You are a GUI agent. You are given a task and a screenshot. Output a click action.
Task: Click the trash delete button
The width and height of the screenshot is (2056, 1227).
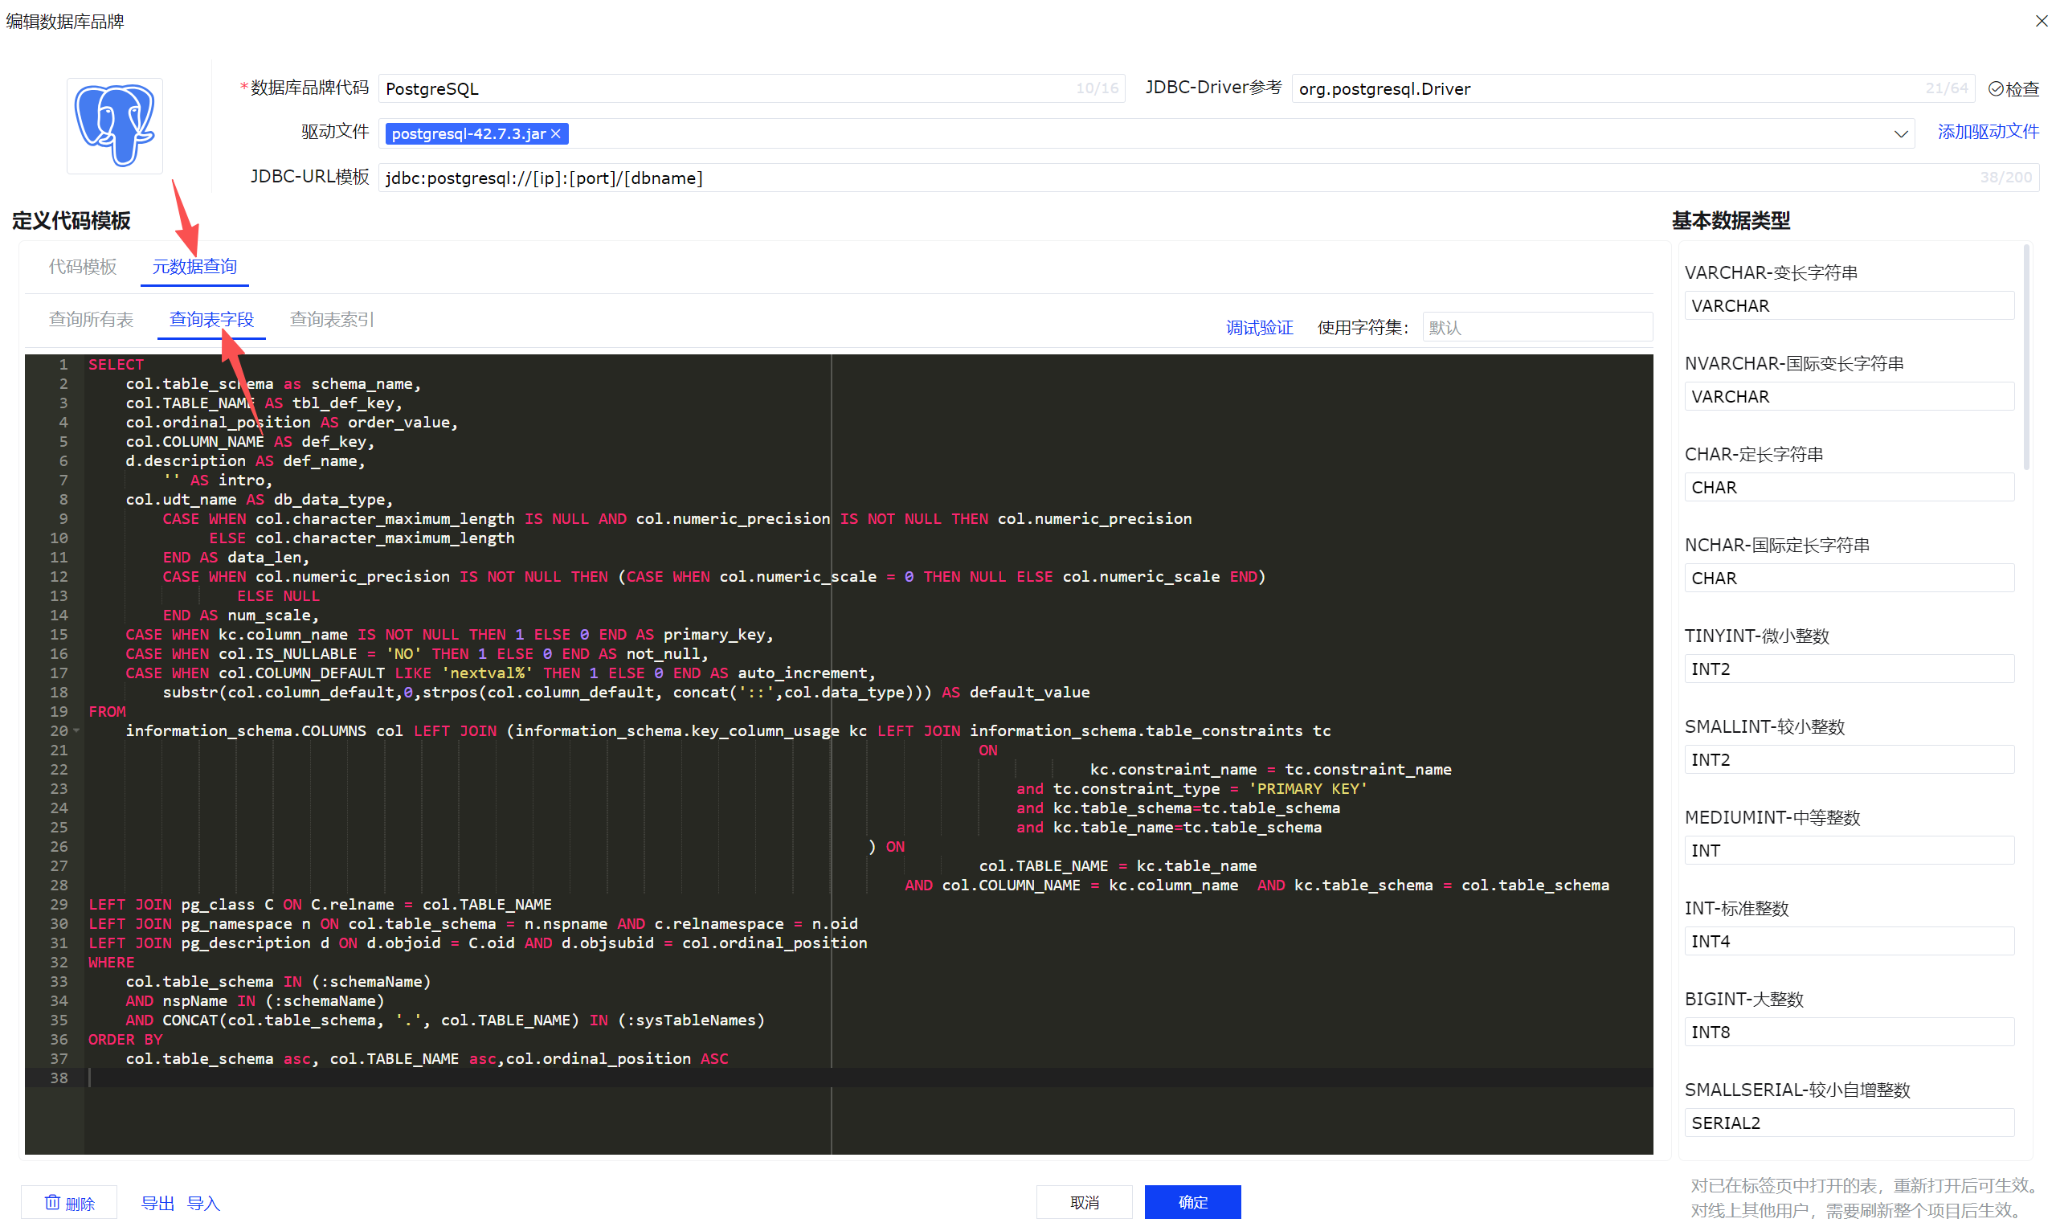click(69, 1202)
